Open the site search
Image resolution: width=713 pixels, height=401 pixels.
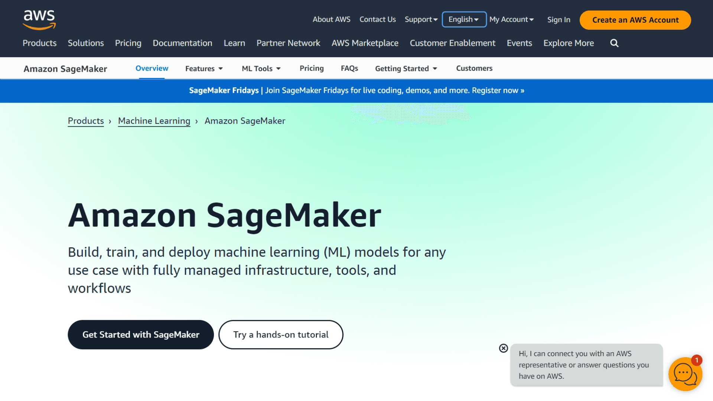pos(614,43)
